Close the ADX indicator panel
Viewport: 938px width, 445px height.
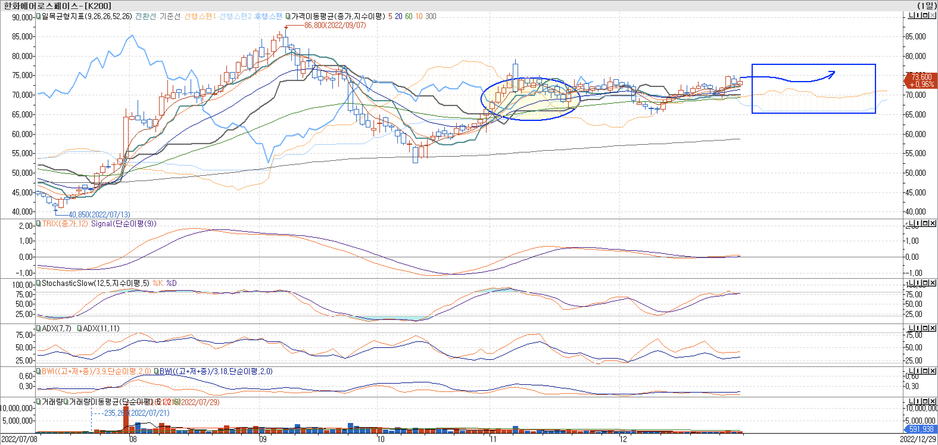[x=933, y=328]
